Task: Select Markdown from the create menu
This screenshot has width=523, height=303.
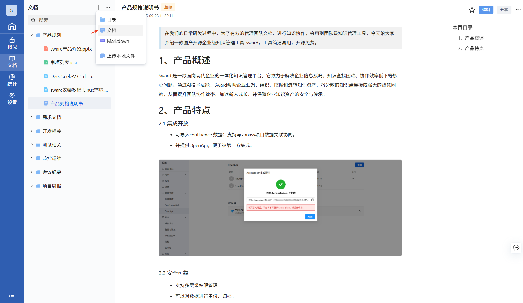Action: pyautogui.click(x=118, y=41)
